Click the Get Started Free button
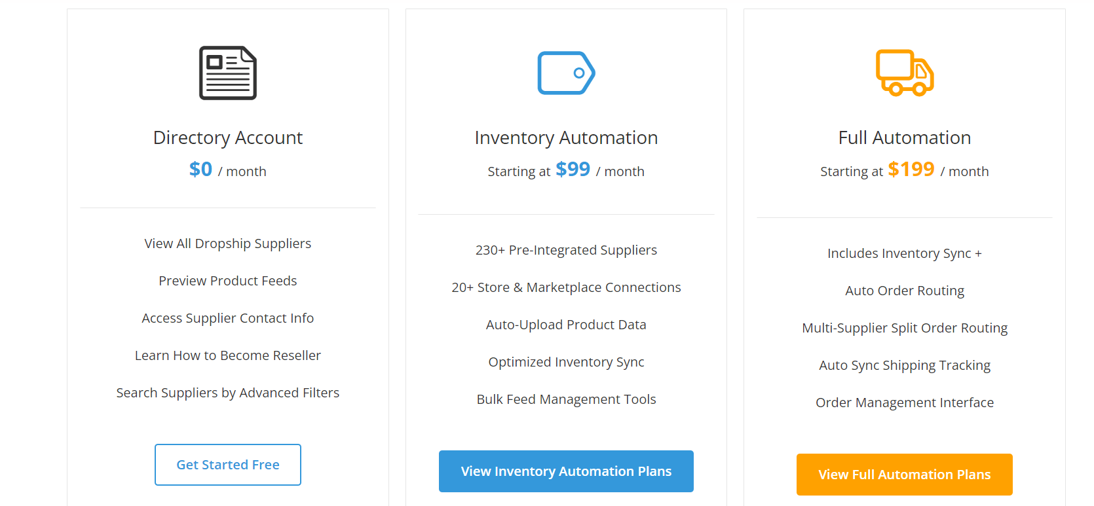The image size is (1094, 506). pos(228,465)
